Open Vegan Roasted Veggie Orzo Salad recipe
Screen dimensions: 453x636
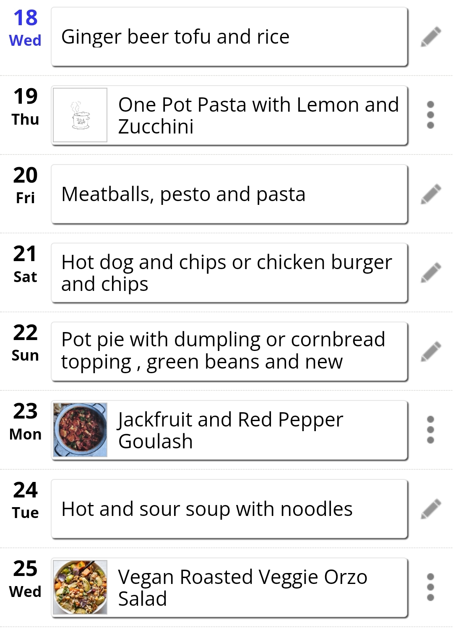(x=229, y=587)
